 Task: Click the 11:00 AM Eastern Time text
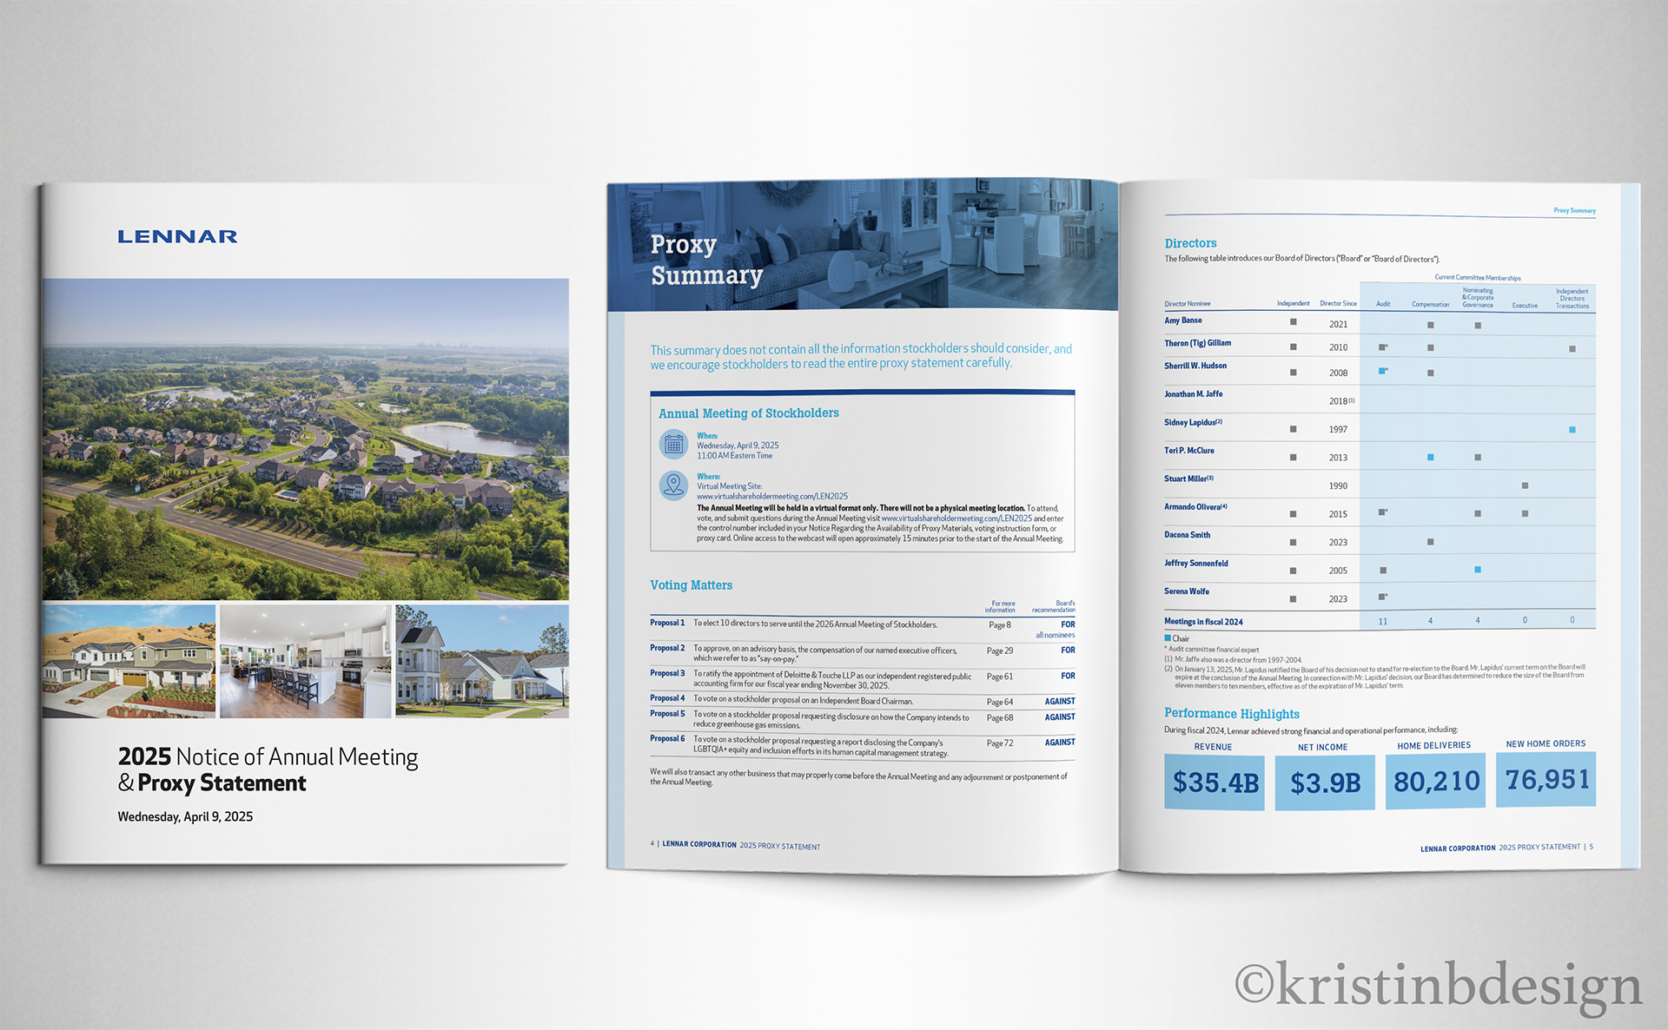734,456
